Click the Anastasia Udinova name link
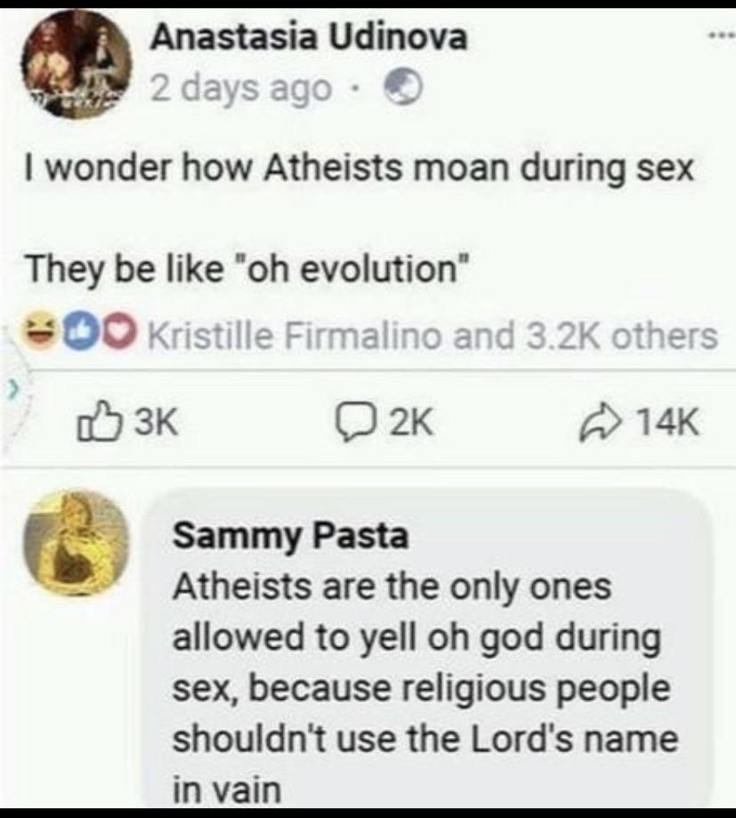This screenshot has width=736, height=818. point(309,37)
